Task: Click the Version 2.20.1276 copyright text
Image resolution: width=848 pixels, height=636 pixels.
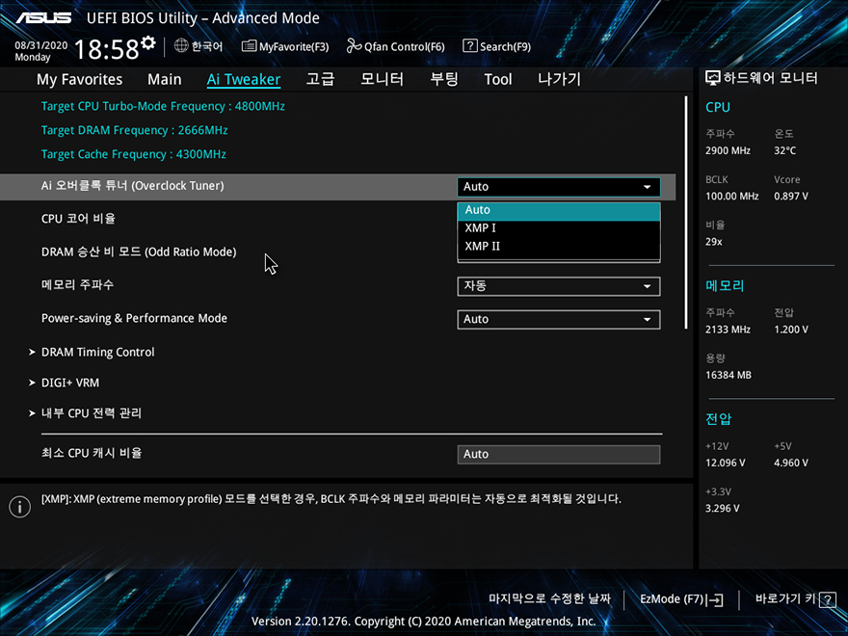Action: pyautogui.click(x=423, y=622)
